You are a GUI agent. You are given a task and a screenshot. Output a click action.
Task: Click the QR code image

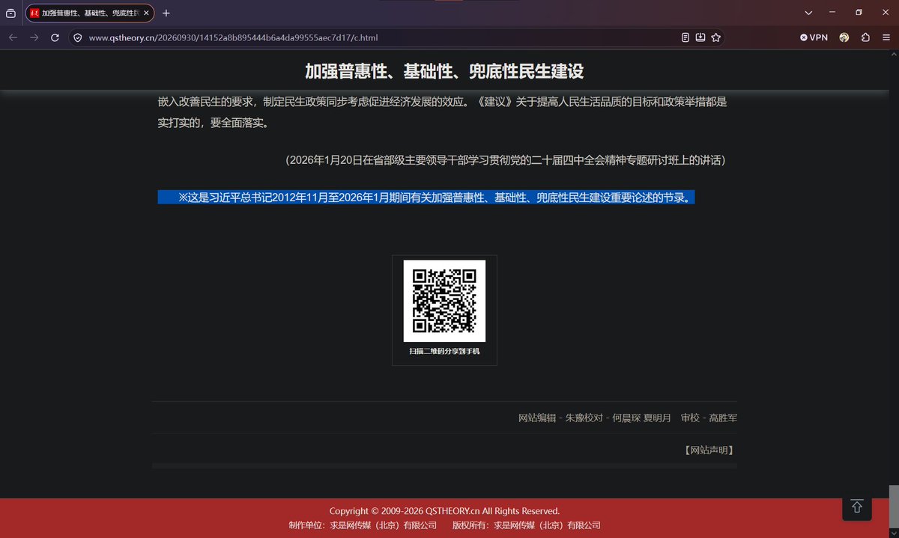tap(444, 301)
